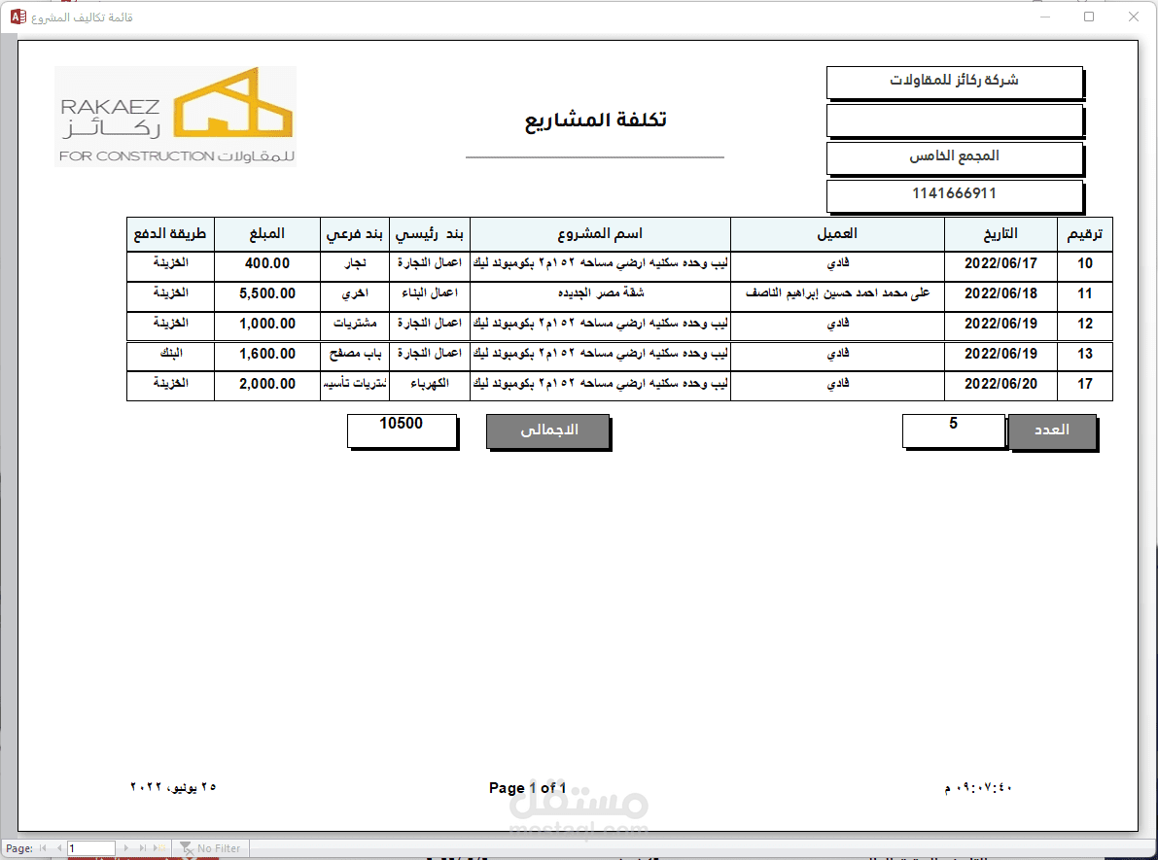Click the amount 2,000.00 cell
This screenshot has width=1158, height=860.
point(267,385)
